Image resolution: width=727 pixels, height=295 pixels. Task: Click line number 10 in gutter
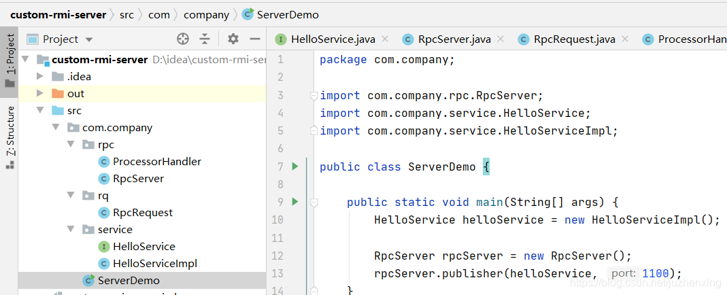[x=277, y=220]
